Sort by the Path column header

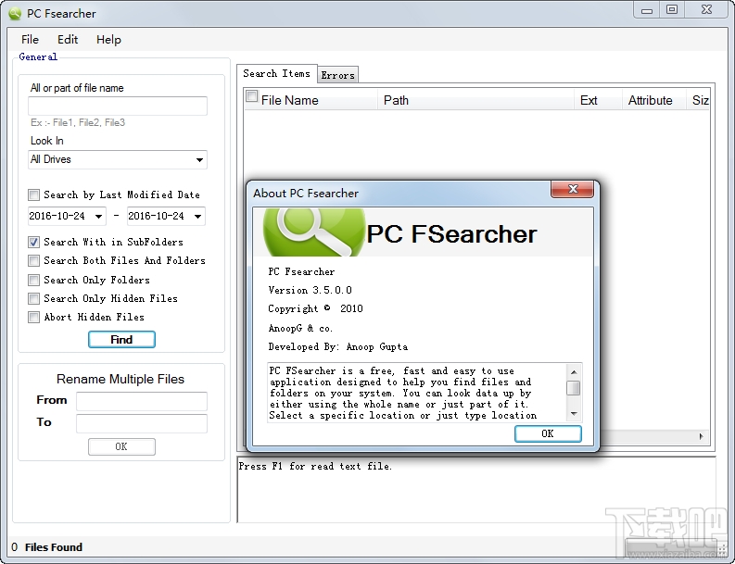tap(475, 100)
